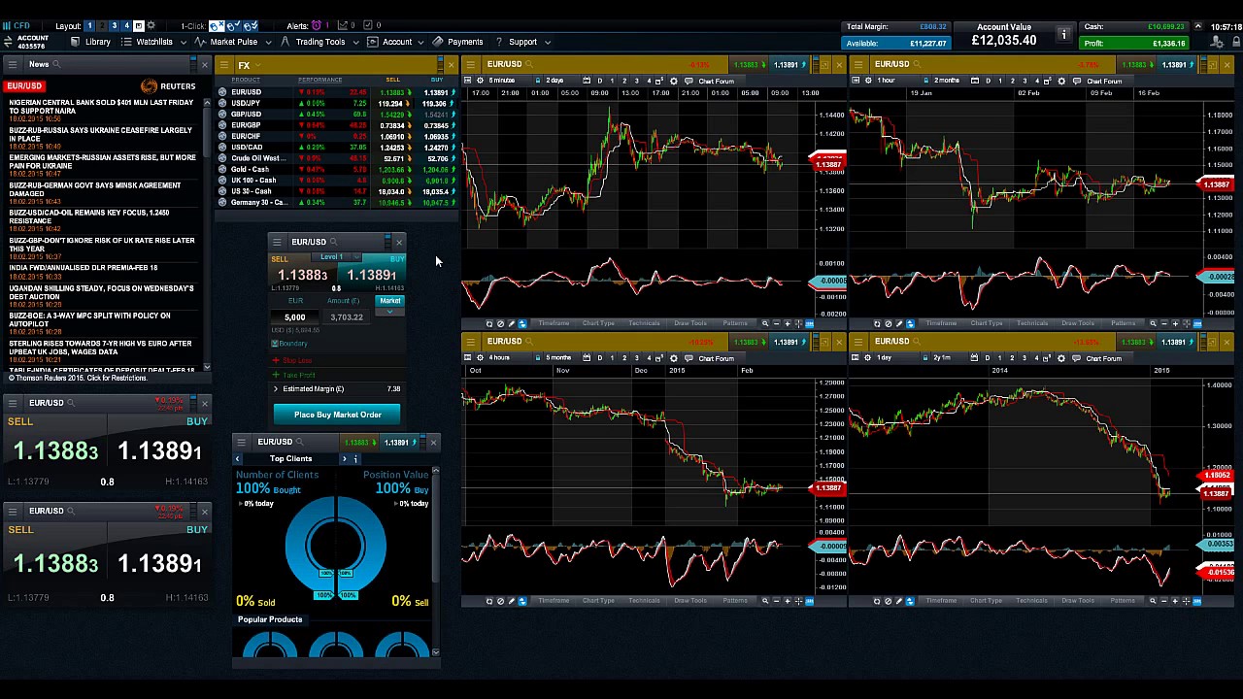
Task: Open client sentiment info icon
Action: (354, 458)
